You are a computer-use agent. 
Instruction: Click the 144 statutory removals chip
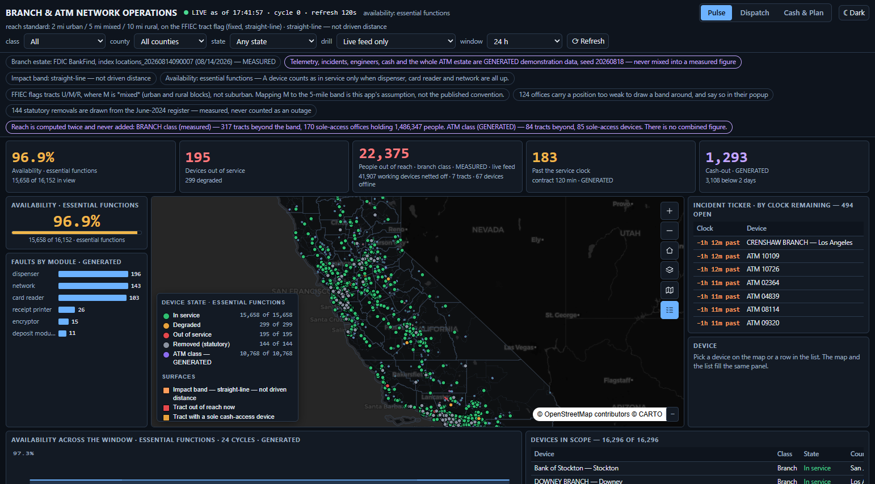click(x=161, y=111)
